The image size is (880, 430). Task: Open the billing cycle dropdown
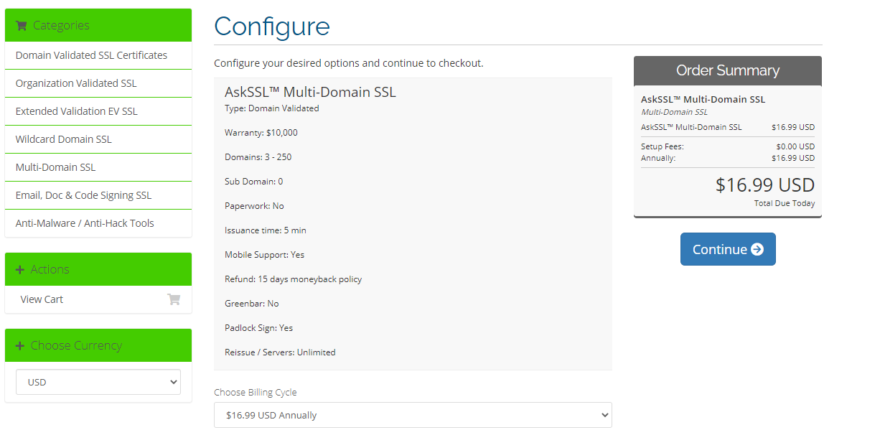click(412, 415)
